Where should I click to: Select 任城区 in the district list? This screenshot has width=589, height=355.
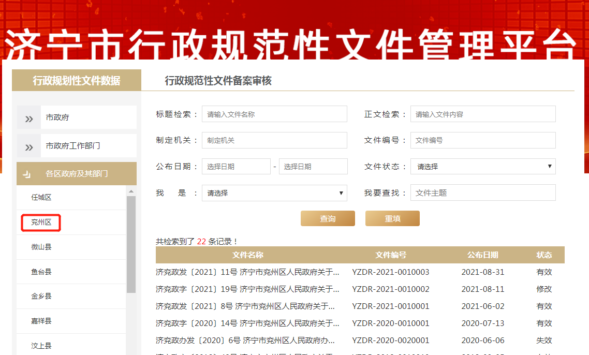coord(41,198)
